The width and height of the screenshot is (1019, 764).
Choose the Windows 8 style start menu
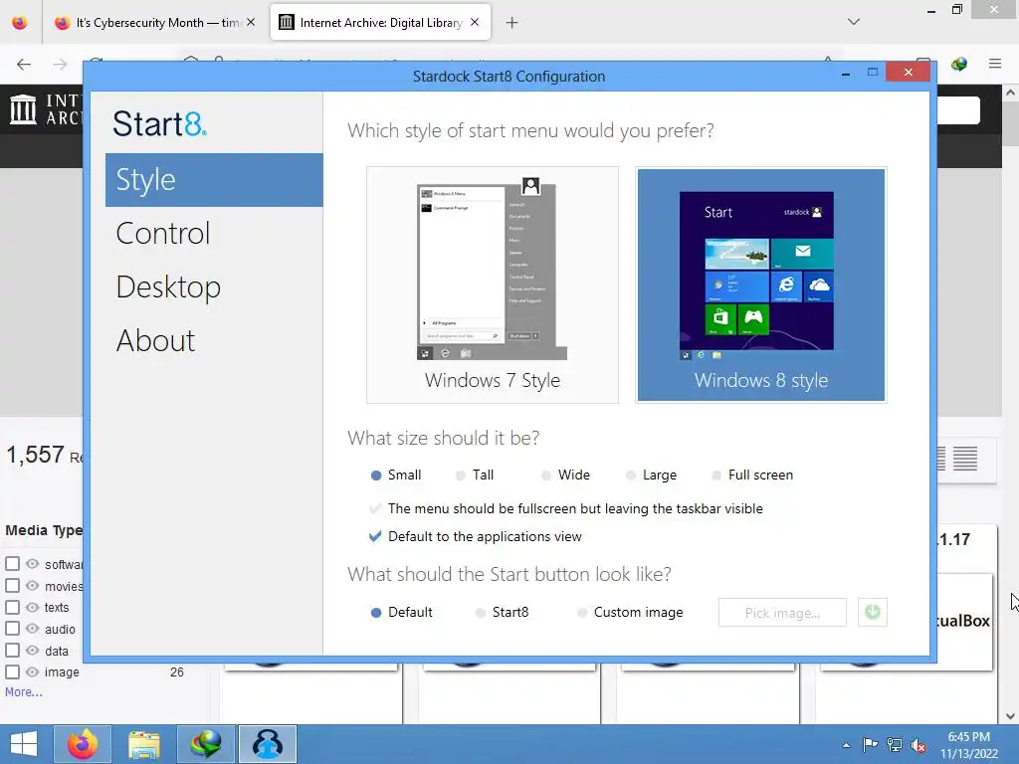[761, 285]
